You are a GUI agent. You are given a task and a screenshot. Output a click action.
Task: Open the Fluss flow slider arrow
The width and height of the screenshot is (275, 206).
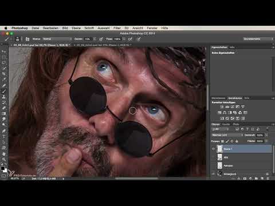[124, 39]
